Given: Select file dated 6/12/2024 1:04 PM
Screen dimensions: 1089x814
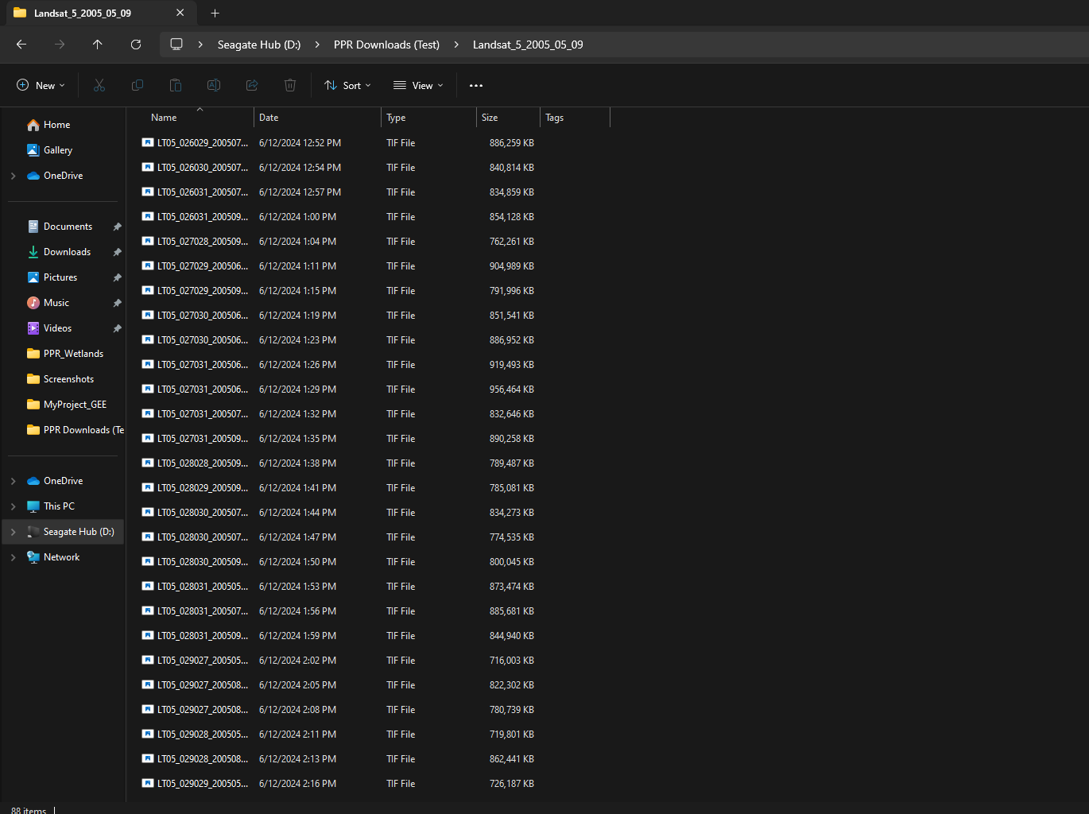Looking at the screenshot, I should click(x=374, y=242).
